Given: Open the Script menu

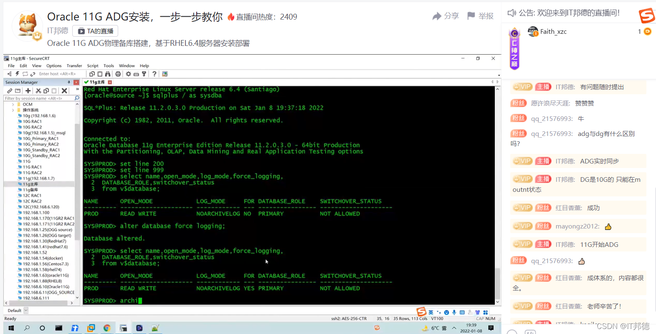Looking at the screenshot, I should [x=93, y=66].
